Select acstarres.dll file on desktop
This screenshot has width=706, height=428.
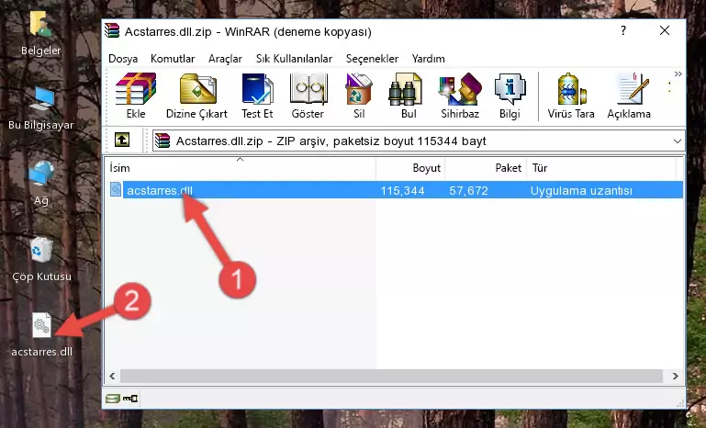click(42, 335)
